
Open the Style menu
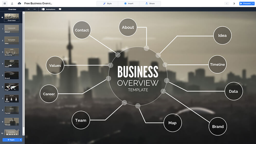tap(107, 4)
